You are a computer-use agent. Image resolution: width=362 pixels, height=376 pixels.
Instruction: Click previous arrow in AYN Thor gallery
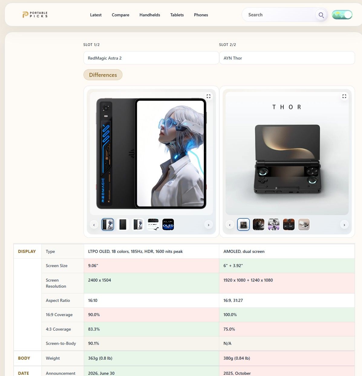[230, 225]
